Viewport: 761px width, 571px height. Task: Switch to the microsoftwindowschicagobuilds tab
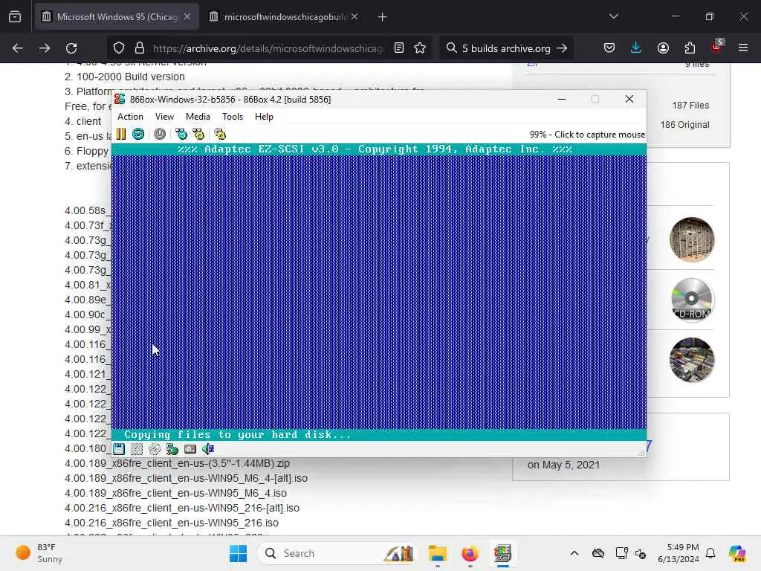pos(285,17)
